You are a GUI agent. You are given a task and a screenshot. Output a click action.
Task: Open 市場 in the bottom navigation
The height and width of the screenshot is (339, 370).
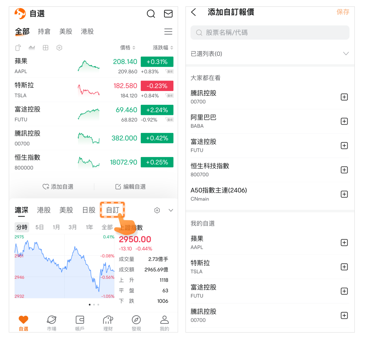click(x=51, y=323)
